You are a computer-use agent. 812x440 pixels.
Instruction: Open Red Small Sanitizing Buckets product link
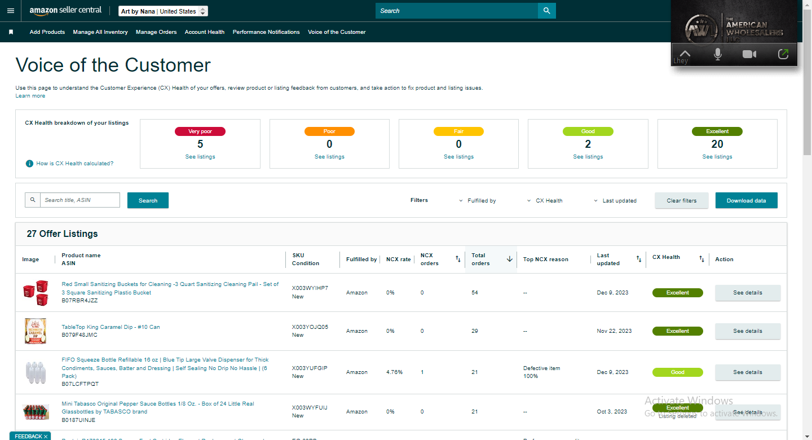(x=170, y=288)
